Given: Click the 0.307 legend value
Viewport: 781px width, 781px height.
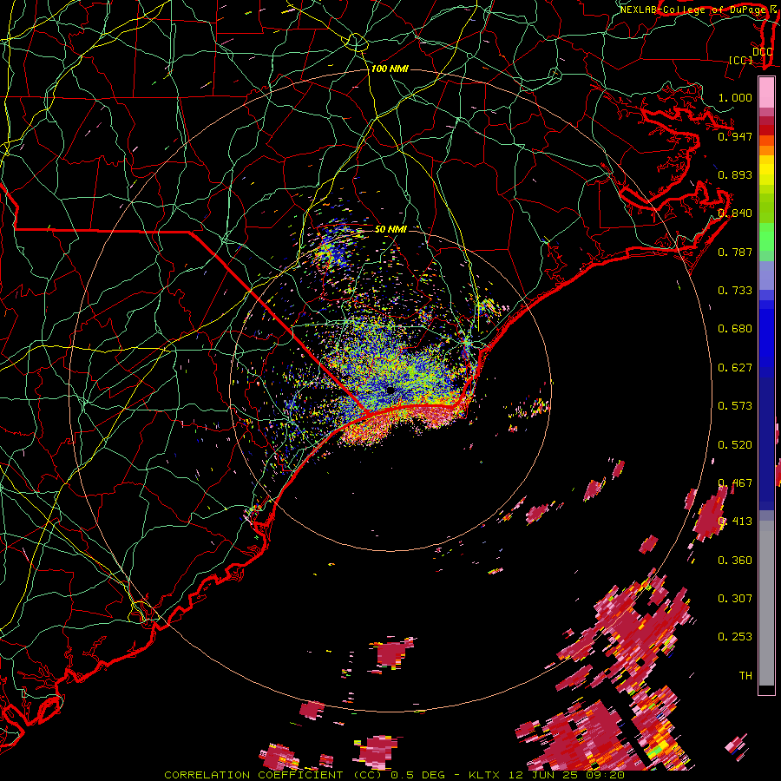Looking at the screenshot, I should [735, 599].
